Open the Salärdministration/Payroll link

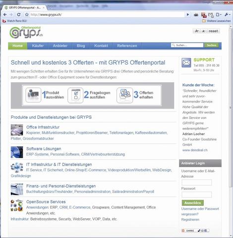pos(133,191)
